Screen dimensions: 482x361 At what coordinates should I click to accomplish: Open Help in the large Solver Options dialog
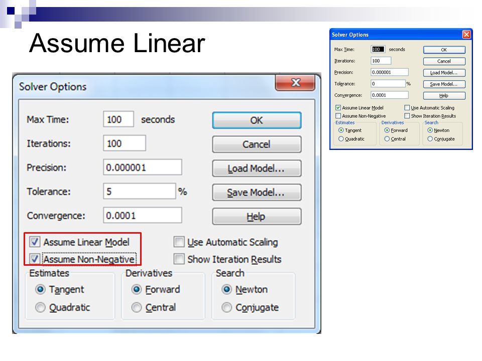tap(257, 217)
